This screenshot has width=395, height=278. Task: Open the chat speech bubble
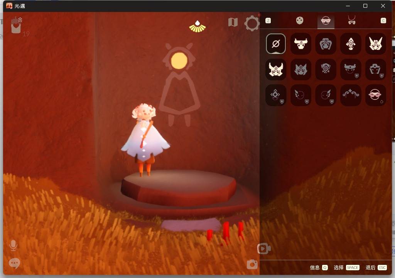(x=14, y=263)
